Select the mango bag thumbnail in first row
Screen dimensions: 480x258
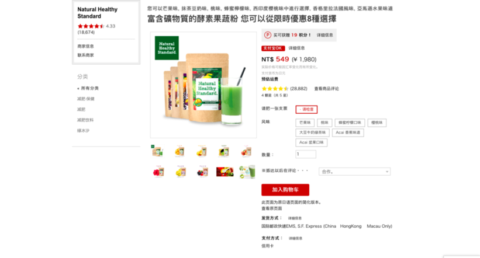[x=179, y=151]
